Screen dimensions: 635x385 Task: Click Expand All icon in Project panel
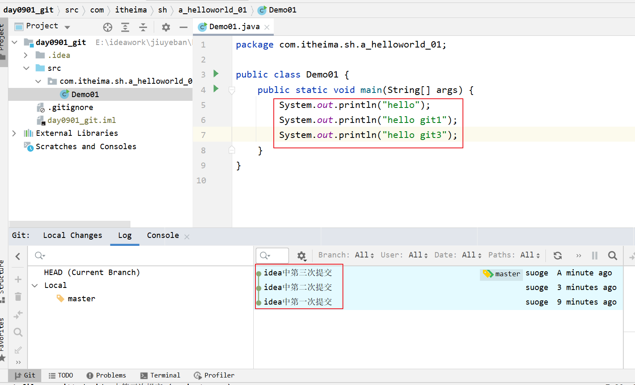pos(125,27)
